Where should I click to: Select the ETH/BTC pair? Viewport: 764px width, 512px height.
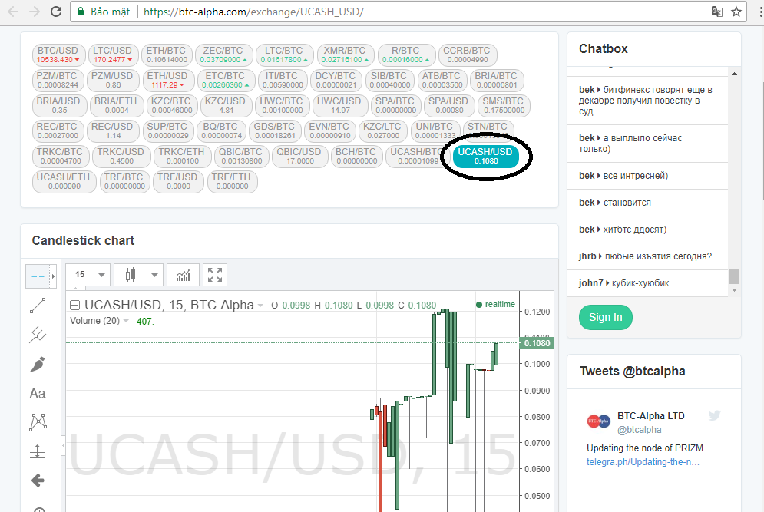coord(167,55)
